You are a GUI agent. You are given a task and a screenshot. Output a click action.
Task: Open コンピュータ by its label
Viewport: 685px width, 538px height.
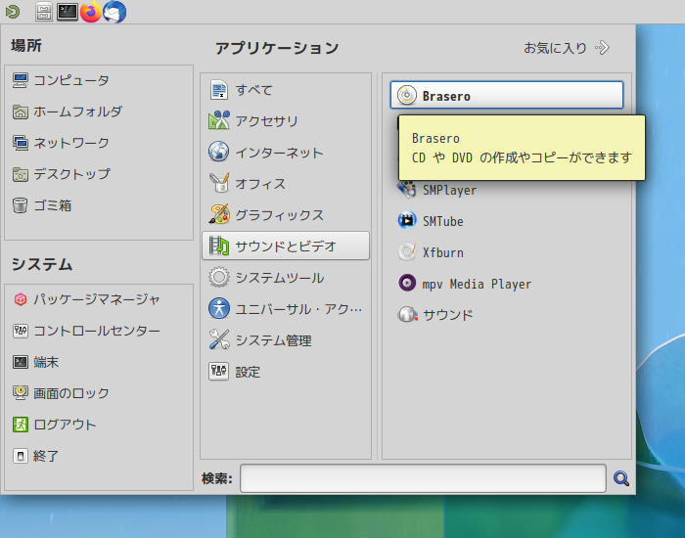71,80
